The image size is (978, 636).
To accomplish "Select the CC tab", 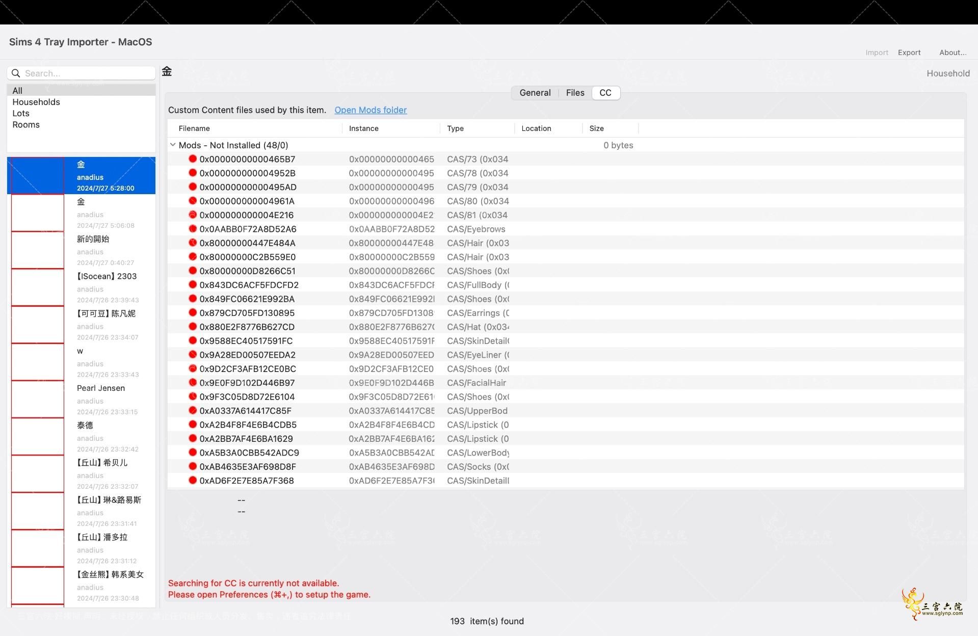I will pyautogui.click(x=605, y=93).
